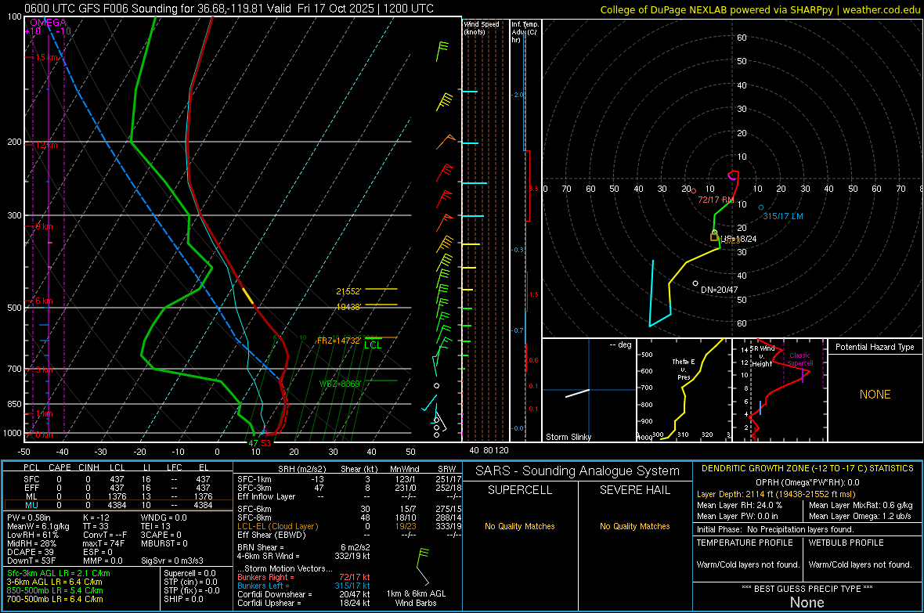Click the orange wind barb at 200 mb level

(x=446, y=142)
